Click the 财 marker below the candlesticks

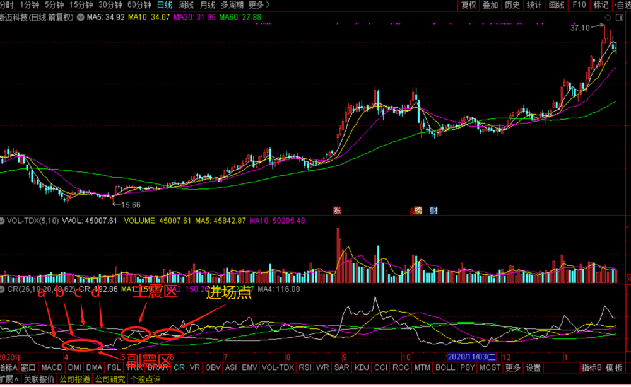pyautogui.click(x=433, y=211)
